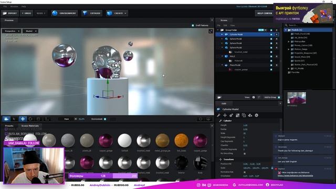Open the Window menu
This screenshot has width=336, height=189.
point(14,7)
